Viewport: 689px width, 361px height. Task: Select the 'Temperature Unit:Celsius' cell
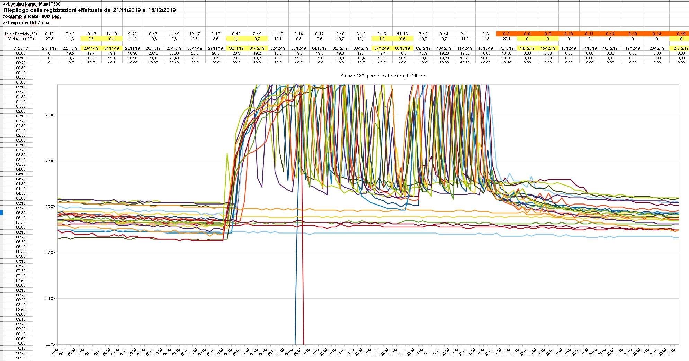[27, 23]
